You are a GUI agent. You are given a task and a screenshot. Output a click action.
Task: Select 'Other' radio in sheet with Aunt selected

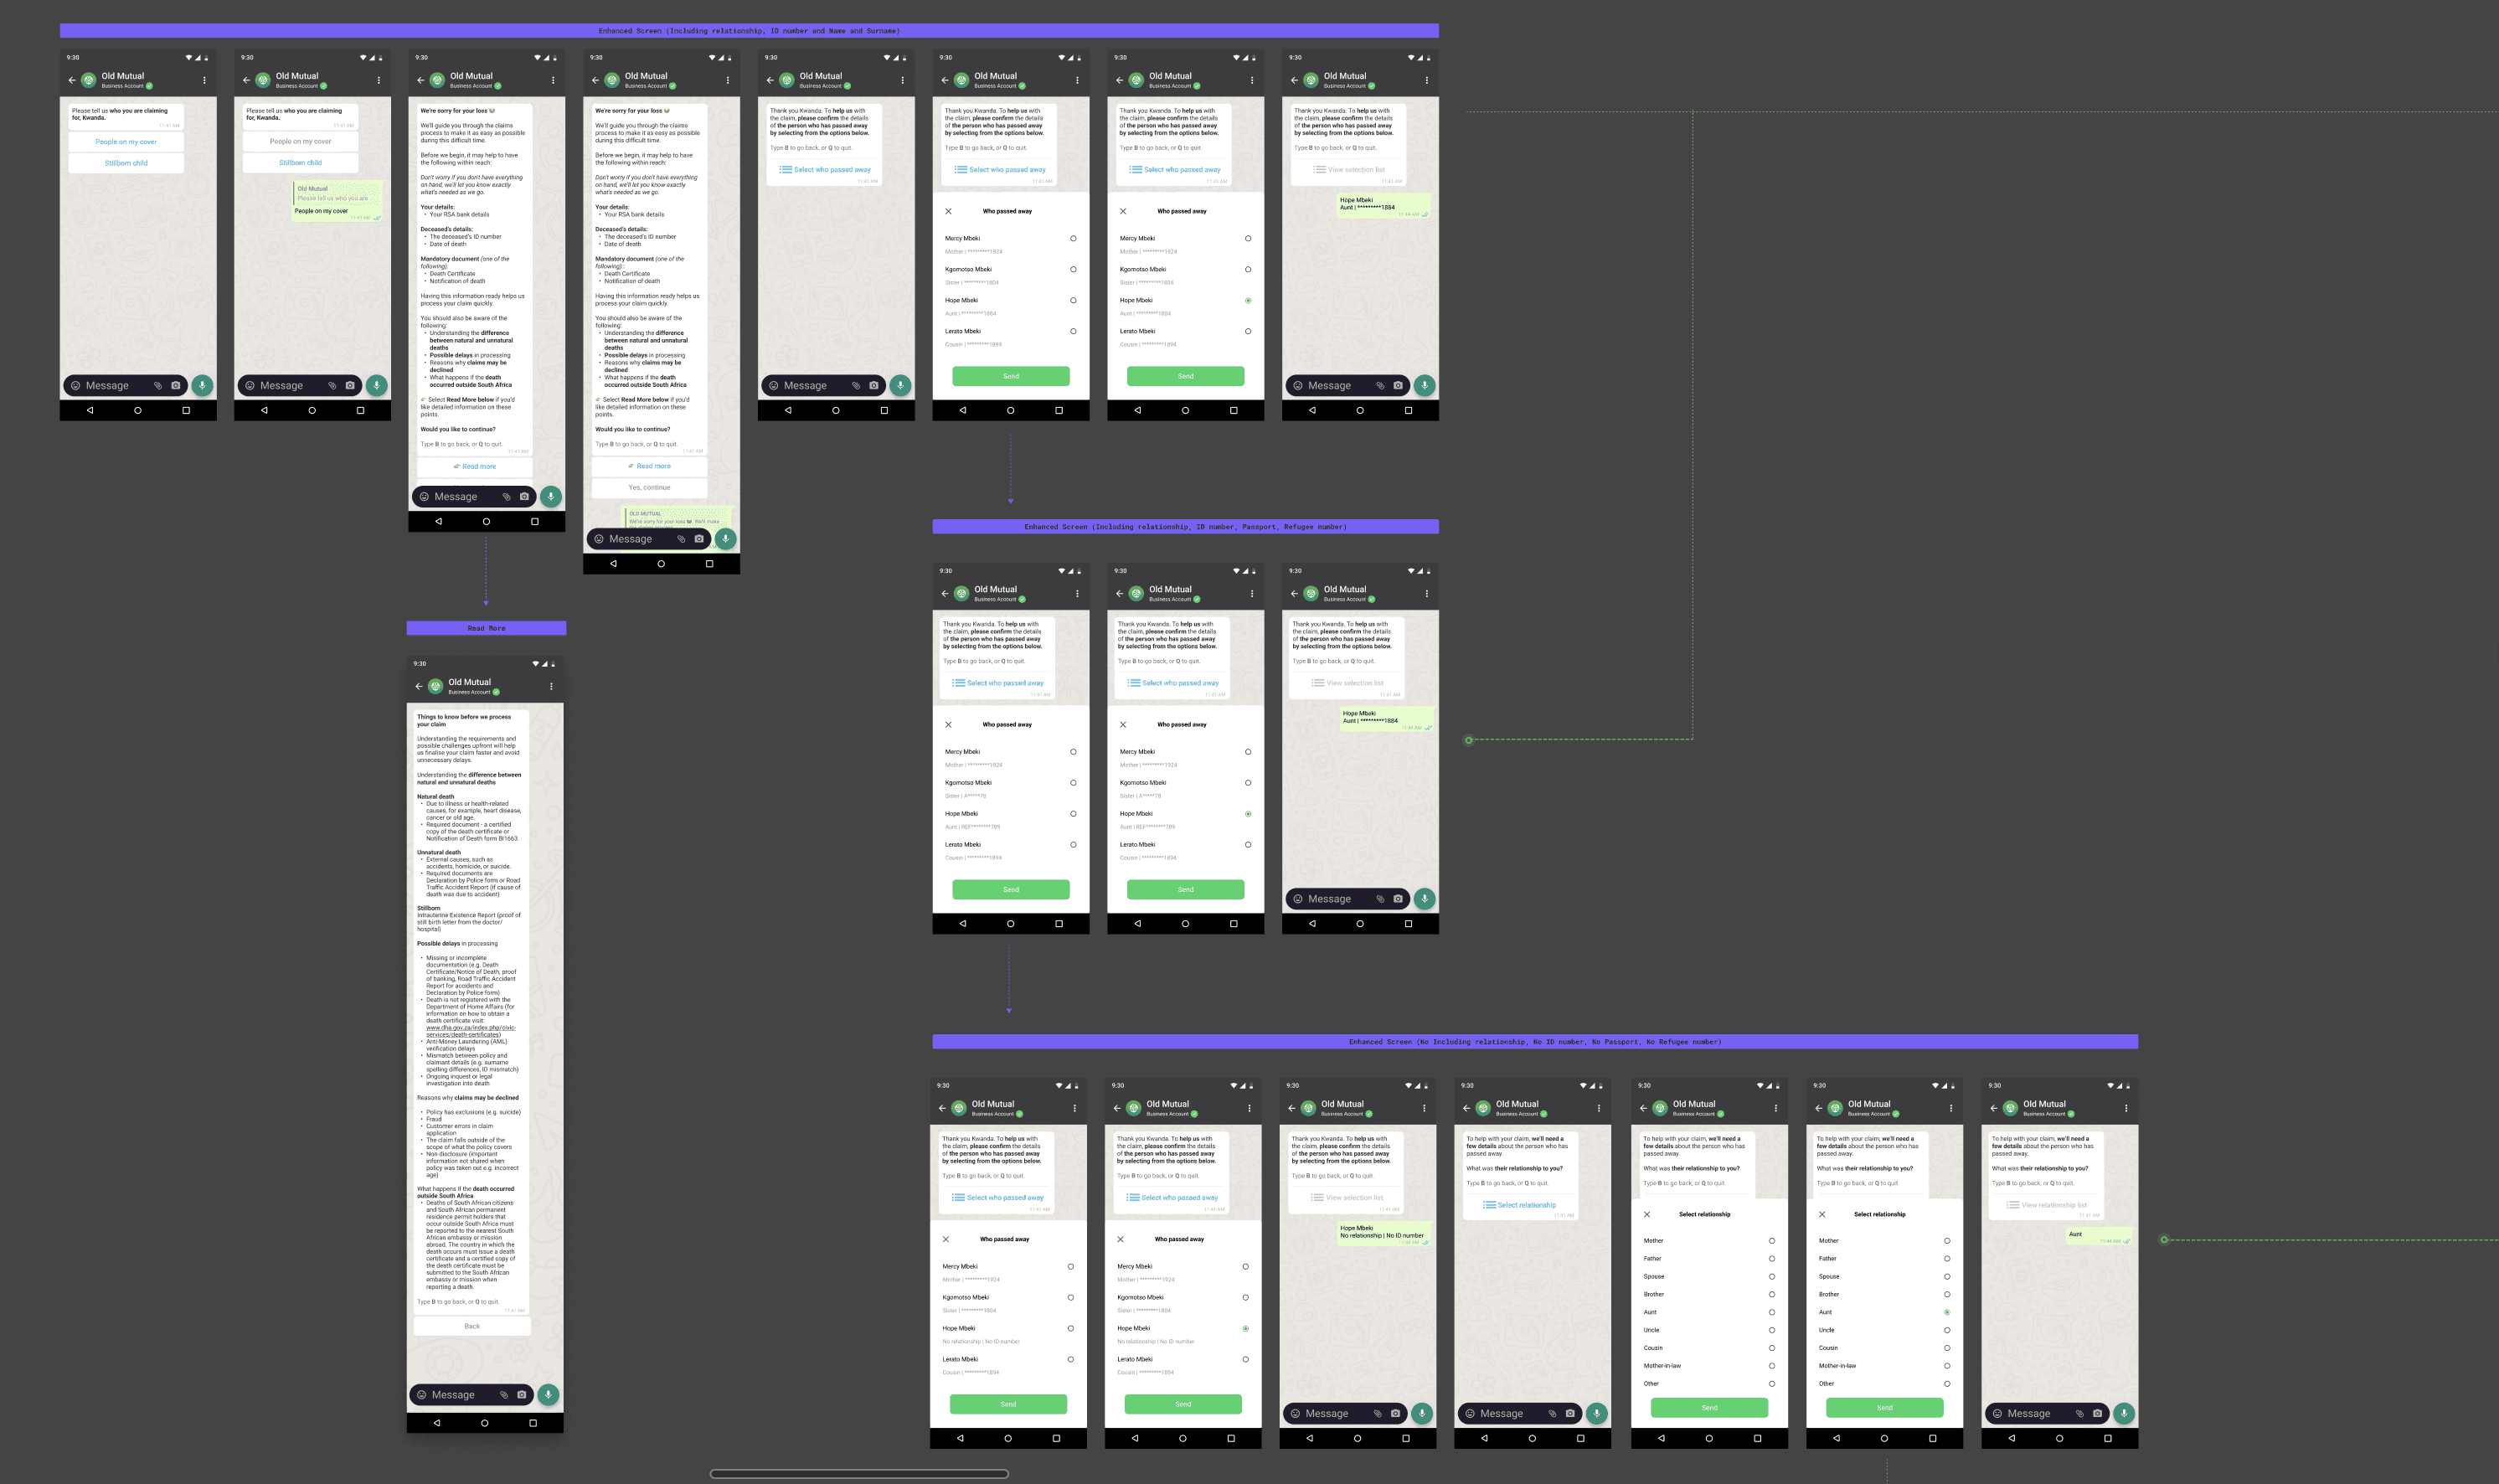(x=1946, y=1384)
